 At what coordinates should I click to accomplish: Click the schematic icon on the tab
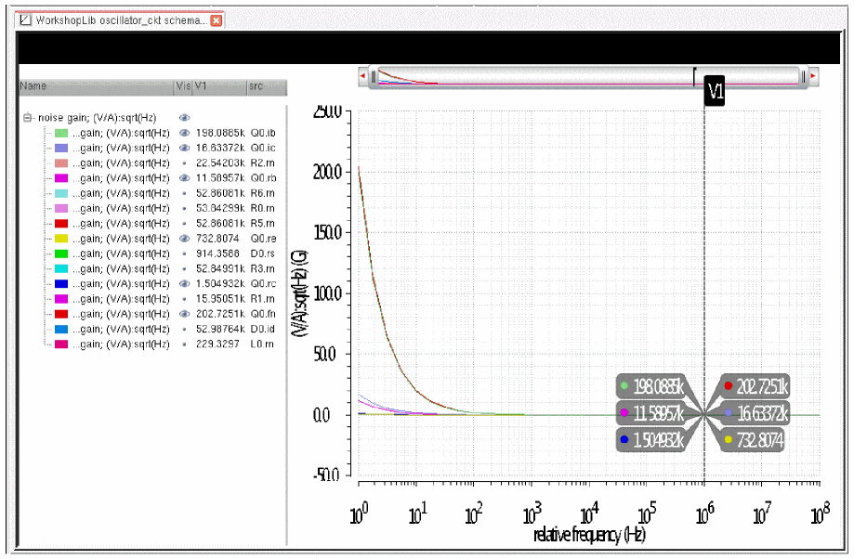pos(25,19)
